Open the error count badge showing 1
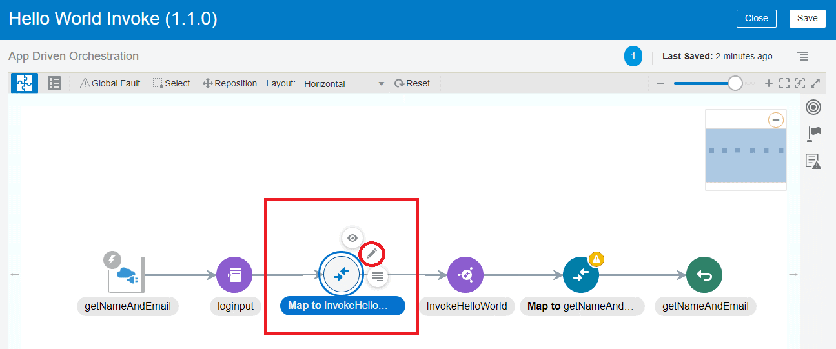 [x=633, y=56]
